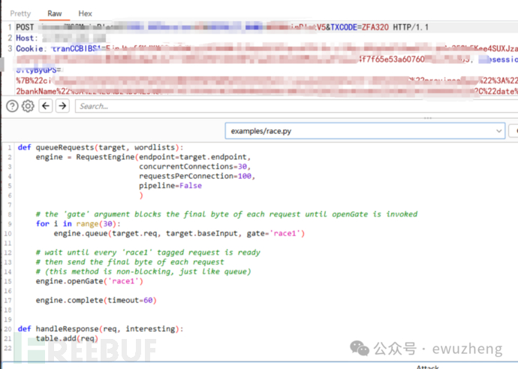
Task: Open the Hex request view tab
Action: click(86, 14)
